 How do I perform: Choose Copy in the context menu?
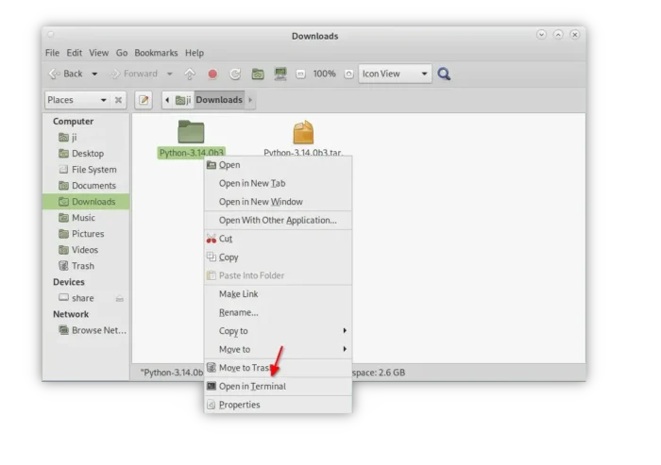tap(279, 257)
